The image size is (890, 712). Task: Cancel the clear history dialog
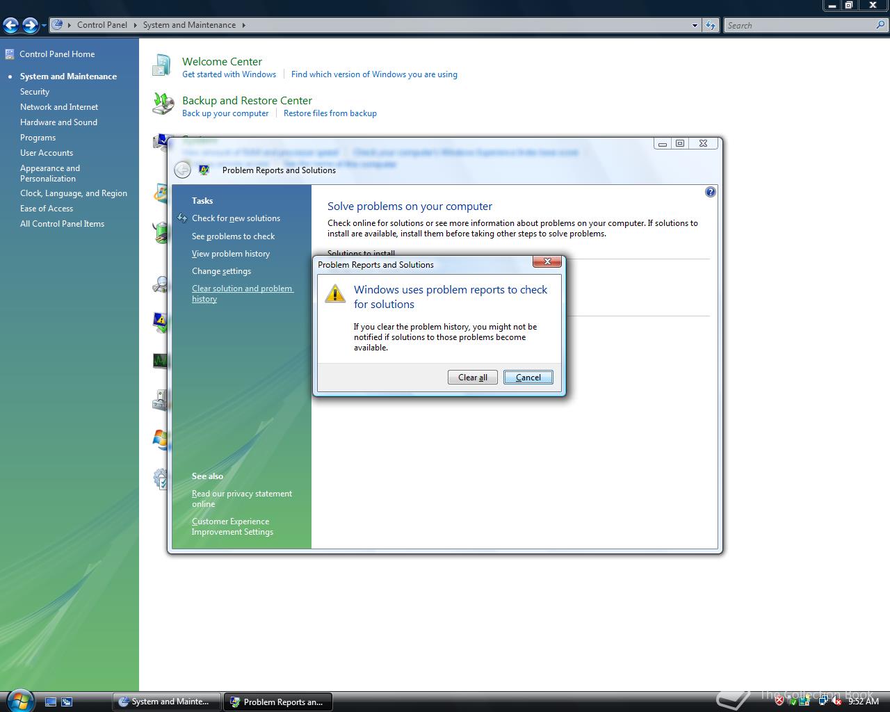click(528, 378)
